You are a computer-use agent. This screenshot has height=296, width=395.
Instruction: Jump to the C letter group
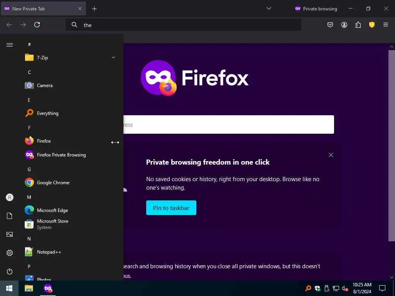click(x=29, y=72)
